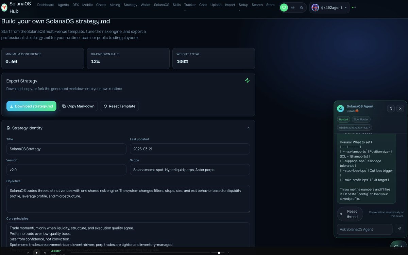408x255 pixels.
Task: Switch to light theme sun icon
Action: pyautogui.click(x=293, y=7)
